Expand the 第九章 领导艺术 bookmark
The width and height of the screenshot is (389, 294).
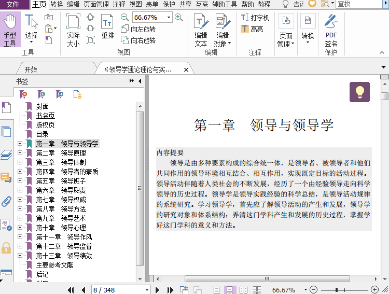(x=20, y=218)
